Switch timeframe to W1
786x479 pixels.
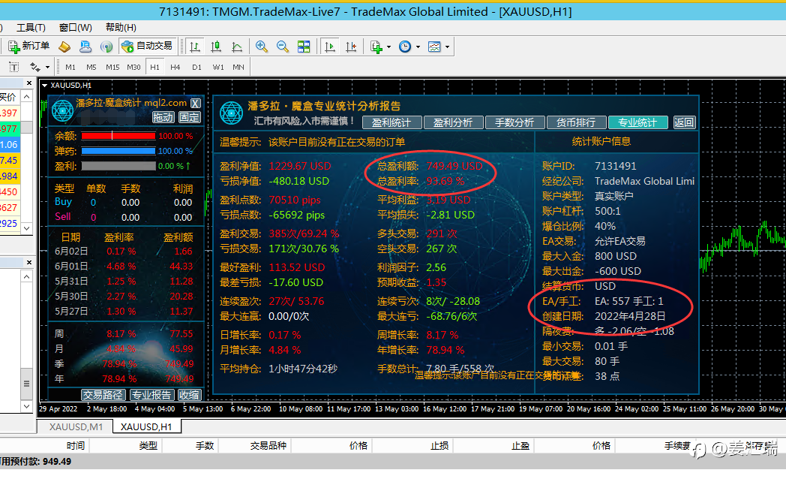(x=218, y=67)
